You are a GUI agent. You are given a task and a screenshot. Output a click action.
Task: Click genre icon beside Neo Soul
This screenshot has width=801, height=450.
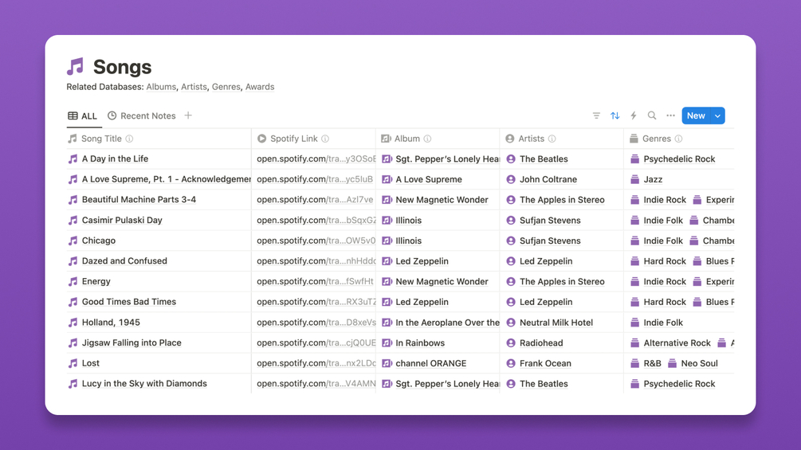coord(672,363)
